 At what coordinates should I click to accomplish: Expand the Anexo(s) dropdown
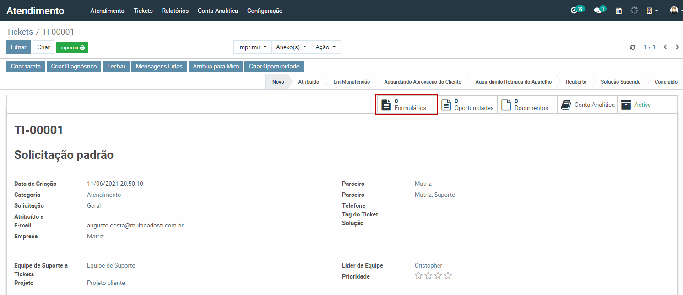pyautogui.click(x=291, y=47)
